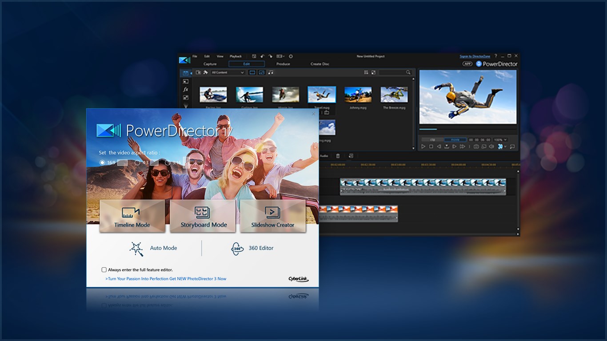Click the Play button in preview
Viewport: 607px width, 341px height.
(423, 147)
